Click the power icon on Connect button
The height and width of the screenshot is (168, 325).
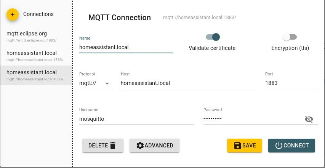279,146
